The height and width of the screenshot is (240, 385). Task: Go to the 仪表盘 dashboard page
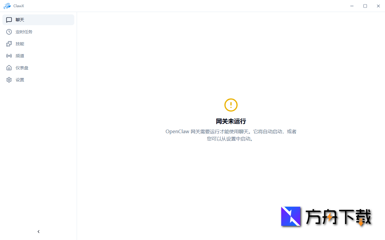pyautogui.click(x=22, y=68)
